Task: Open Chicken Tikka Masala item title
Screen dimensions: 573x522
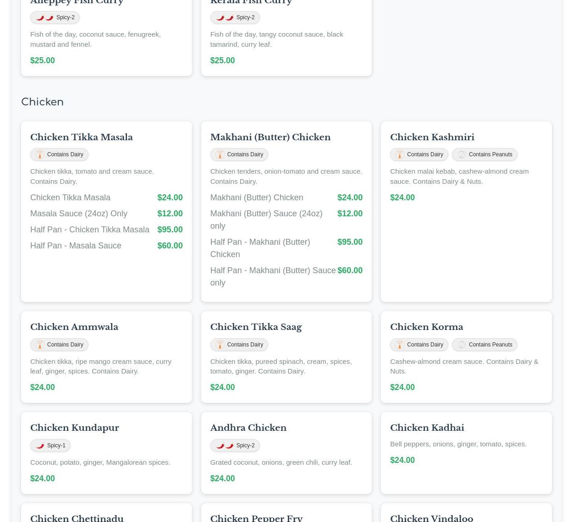Action: pyautogui.click(x=82, y=137)
